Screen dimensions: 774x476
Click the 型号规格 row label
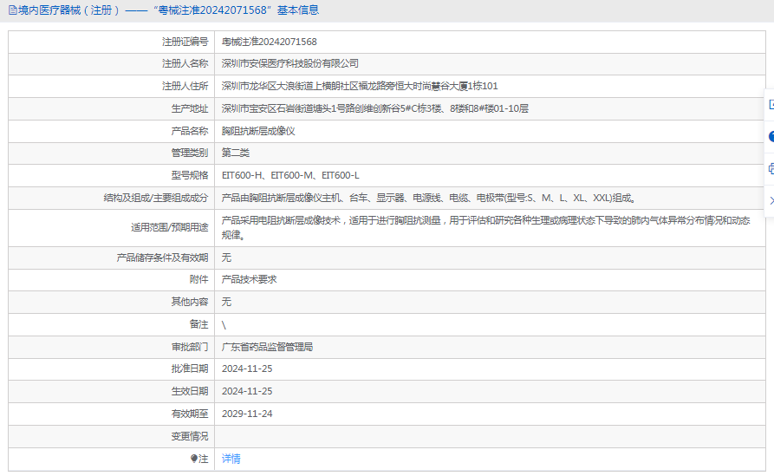pyautogui.click(x=190, y=175)
